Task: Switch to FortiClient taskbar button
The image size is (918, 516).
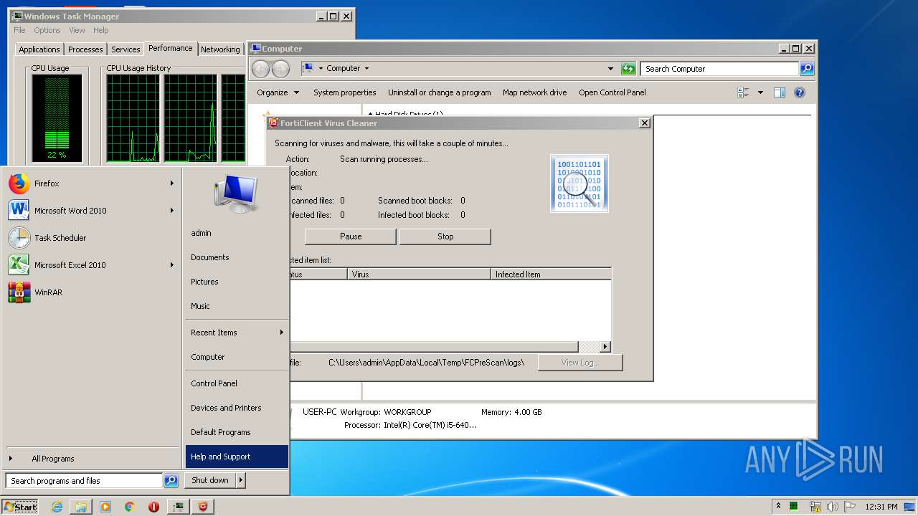Action: [x=204, y=507]
